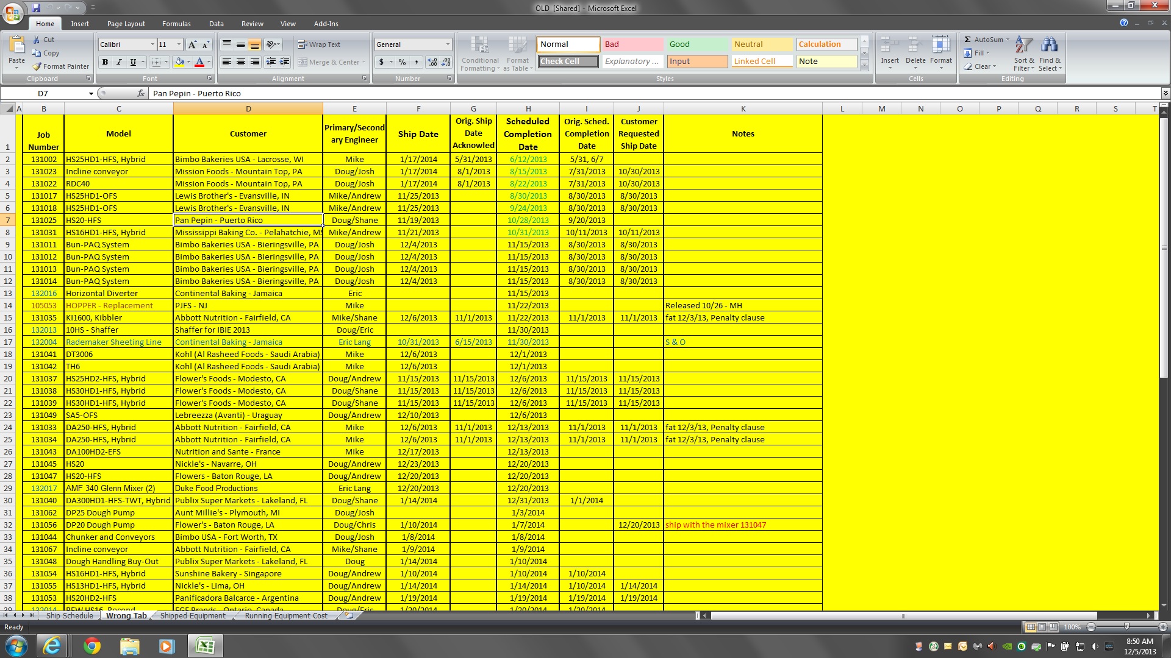The width and height of the screenshot is (1171, 658).
Task: Apply the Bad cell style
Action: pyautogui.click(x=632, y=44)
